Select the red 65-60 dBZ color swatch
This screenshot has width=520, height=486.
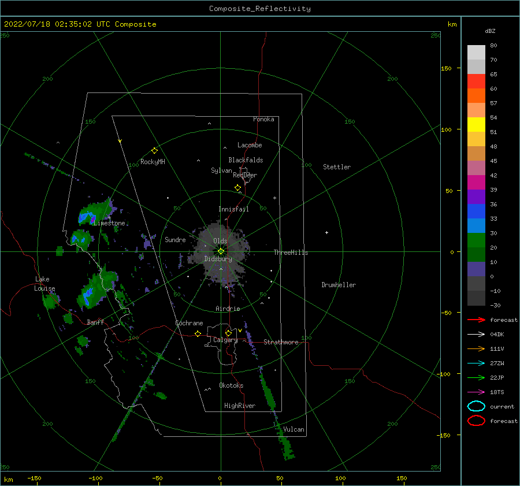[476, 81]
